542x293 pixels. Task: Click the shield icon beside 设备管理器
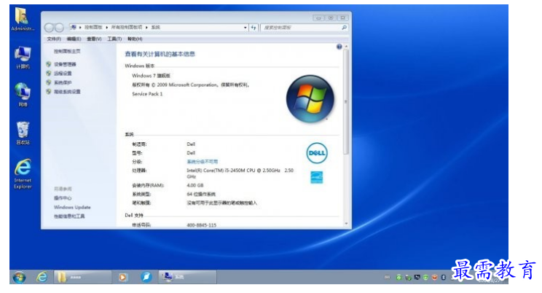pyautogui.click(x=49, y=64)
